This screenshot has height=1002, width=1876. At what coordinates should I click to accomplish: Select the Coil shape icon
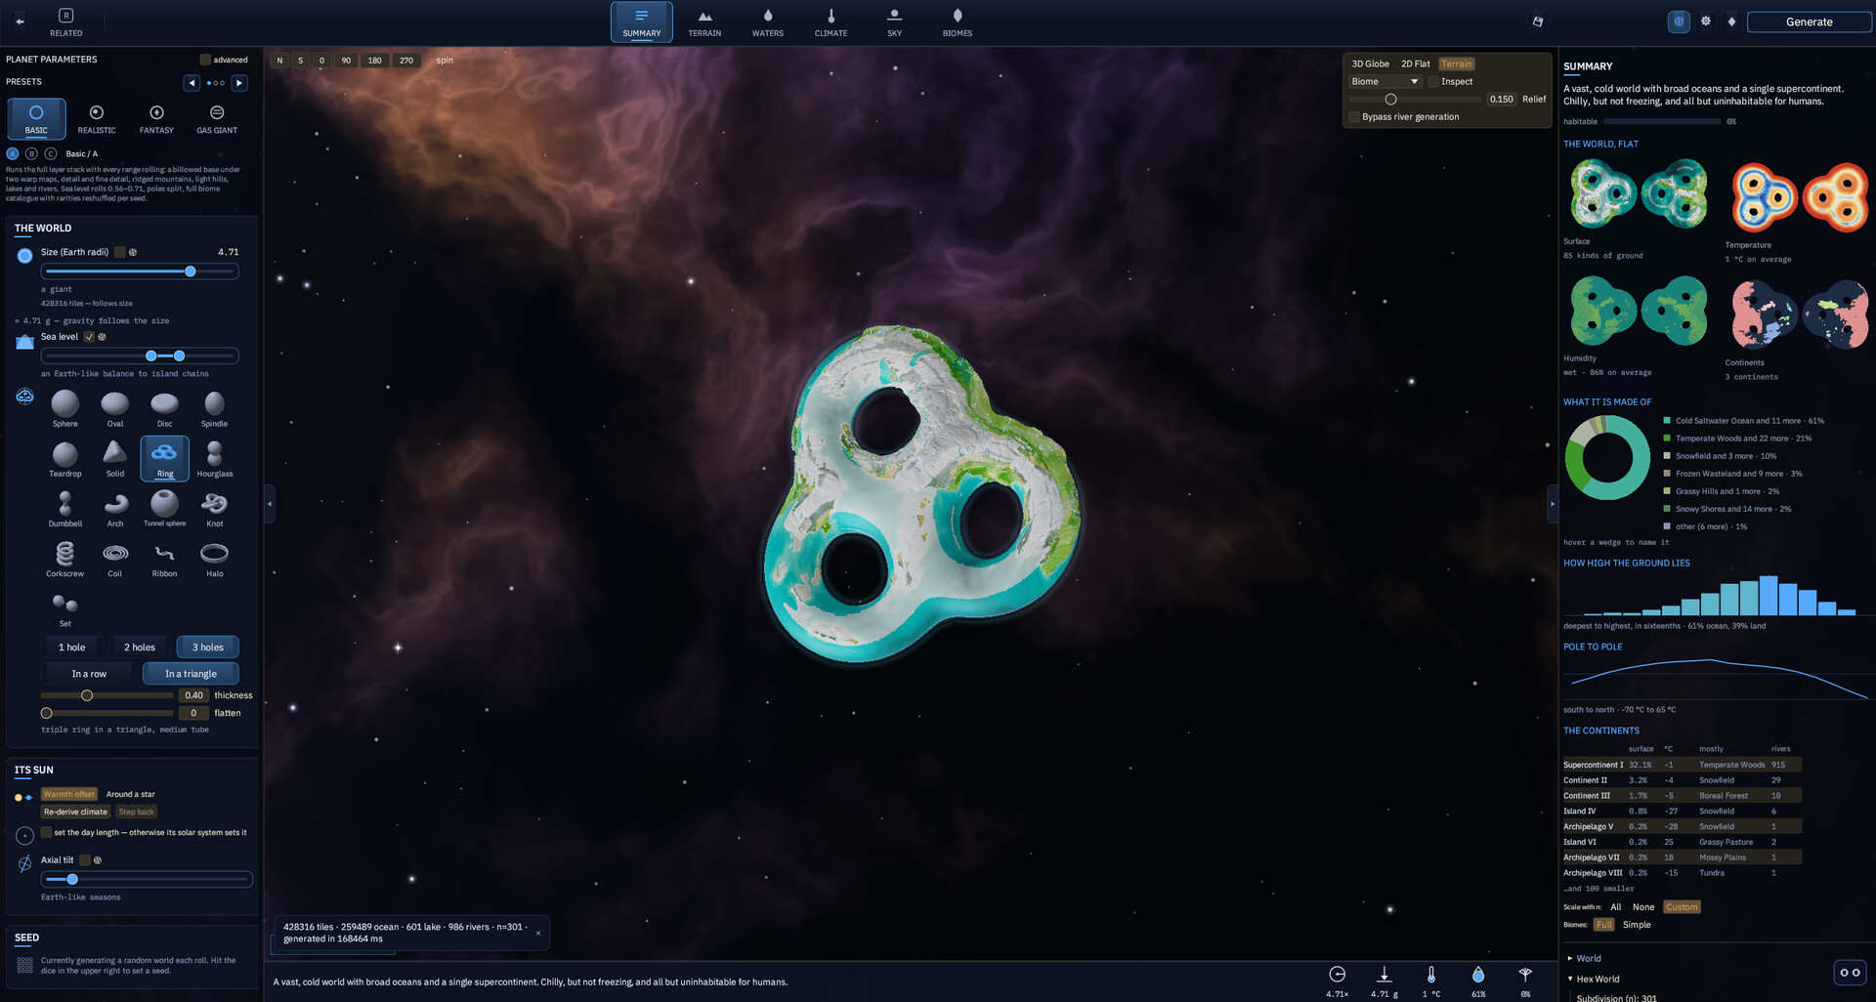[x=115, y=558]
